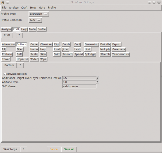Open the Craft question mark help button
Screen dimensions: 162x153
(19, 35)
